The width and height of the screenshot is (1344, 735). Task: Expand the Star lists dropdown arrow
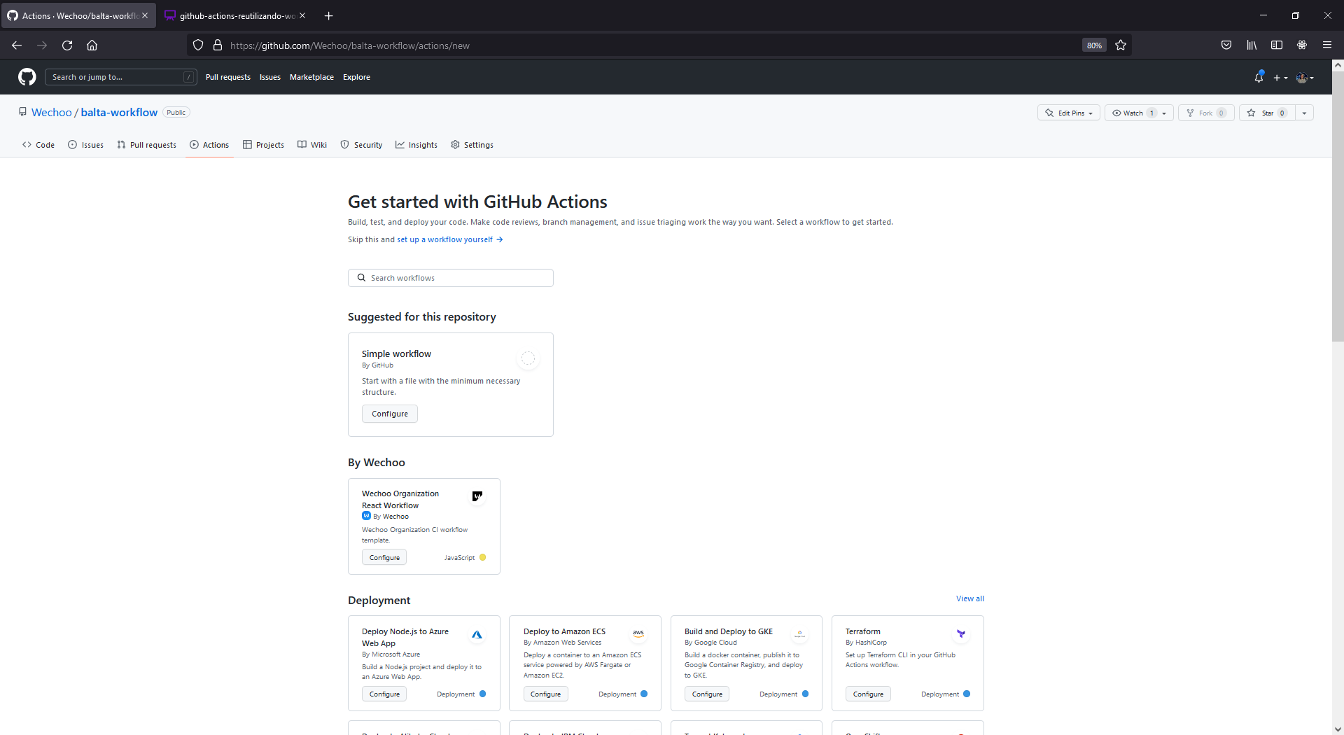[x=1304, y=113]
